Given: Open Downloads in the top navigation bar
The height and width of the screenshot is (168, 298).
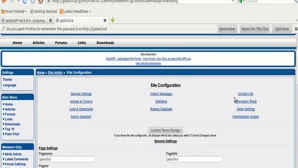Looking at the screenshot, I should [105, 42].
